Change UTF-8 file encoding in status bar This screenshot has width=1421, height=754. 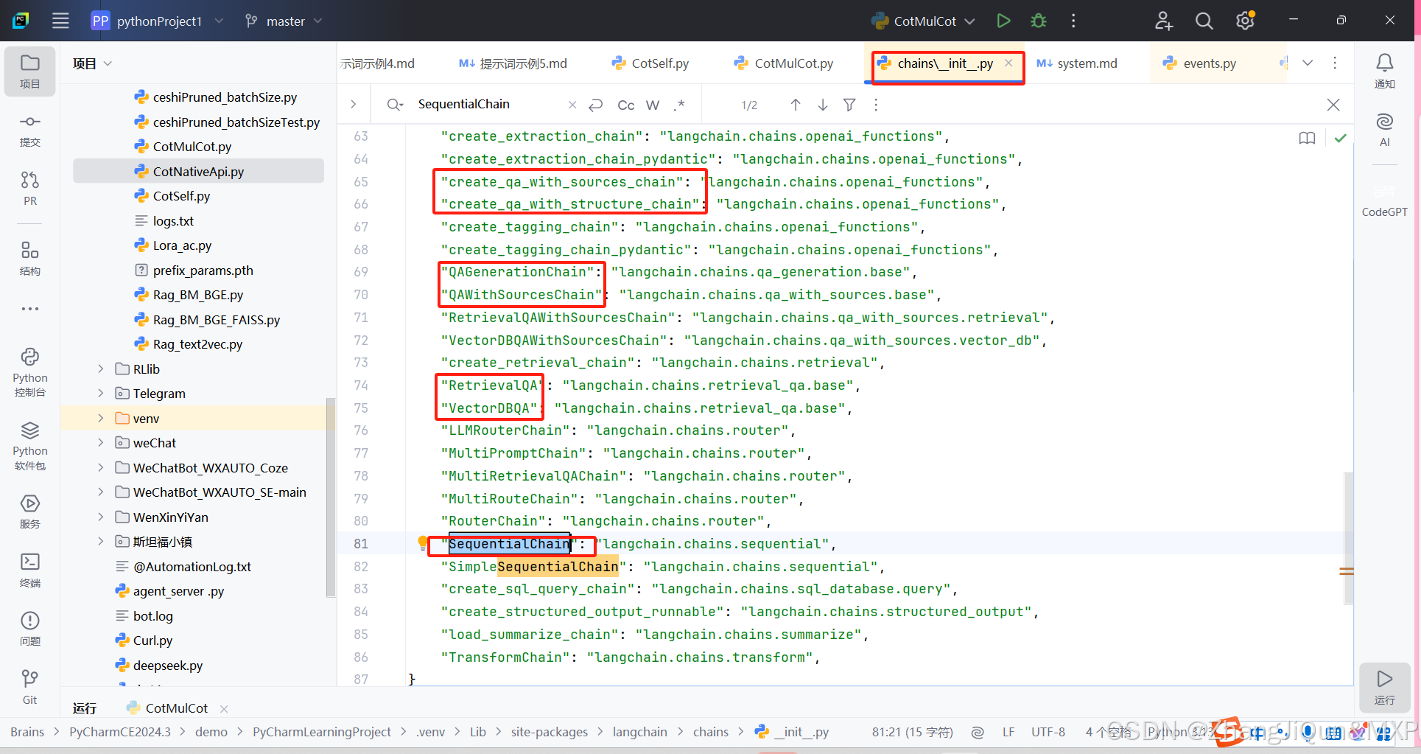[x=1048, y=732]
